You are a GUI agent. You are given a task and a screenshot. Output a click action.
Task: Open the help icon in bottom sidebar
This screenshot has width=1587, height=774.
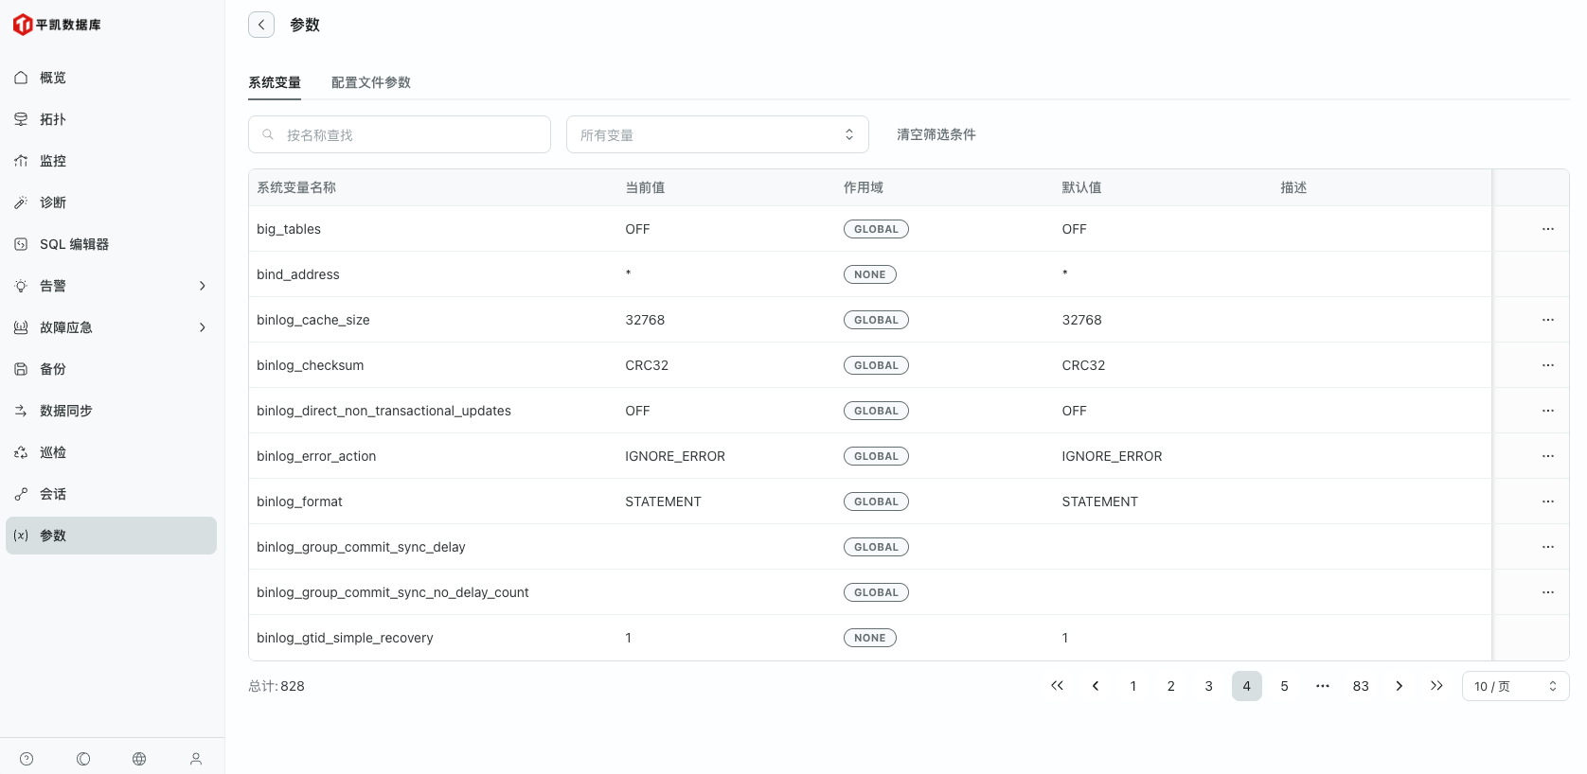(x=27, y=759)
